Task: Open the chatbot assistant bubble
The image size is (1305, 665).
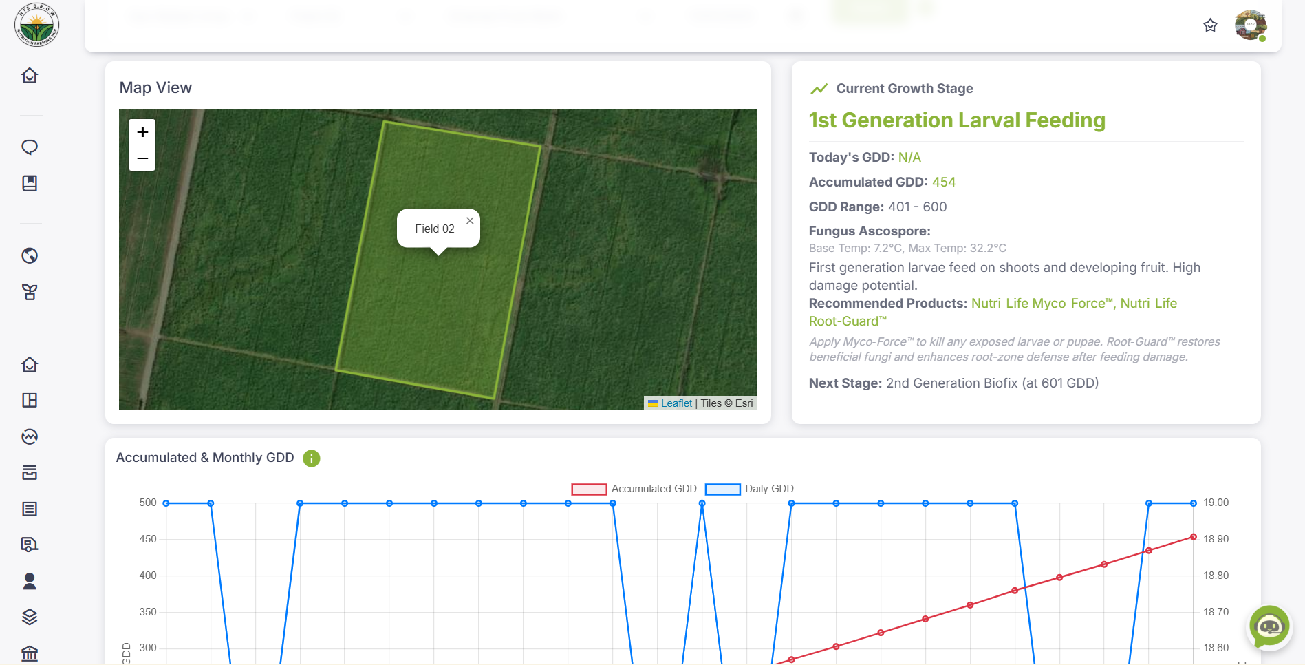Action: pyautogui.click(x=1269, y=626)
